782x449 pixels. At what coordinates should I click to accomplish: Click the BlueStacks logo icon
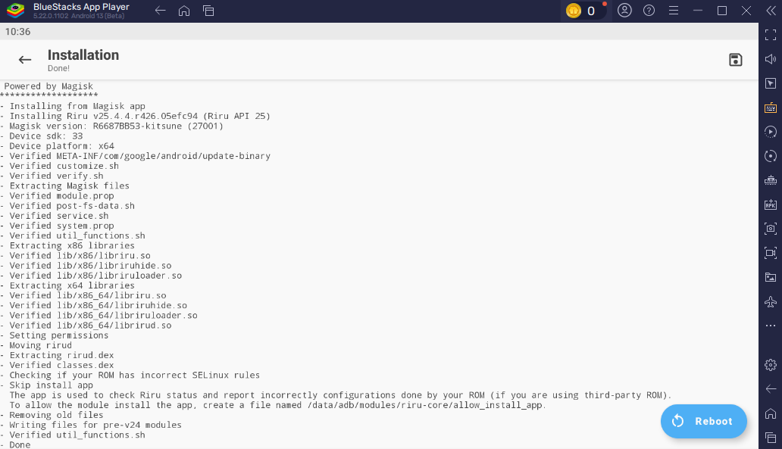(x=16, y=10)
